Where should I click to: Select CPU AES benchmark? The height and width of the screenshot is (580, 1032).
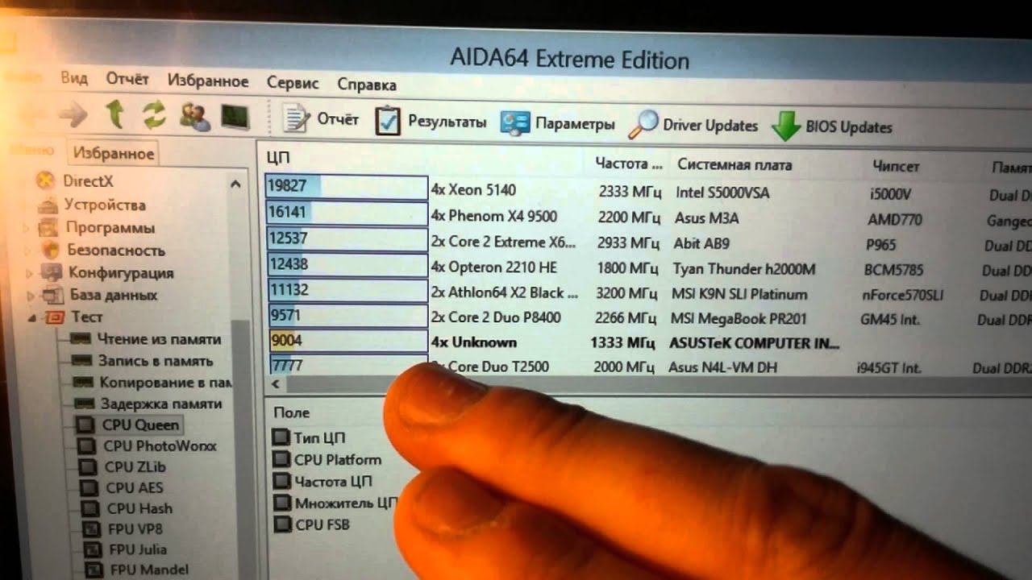click(135, 487)
